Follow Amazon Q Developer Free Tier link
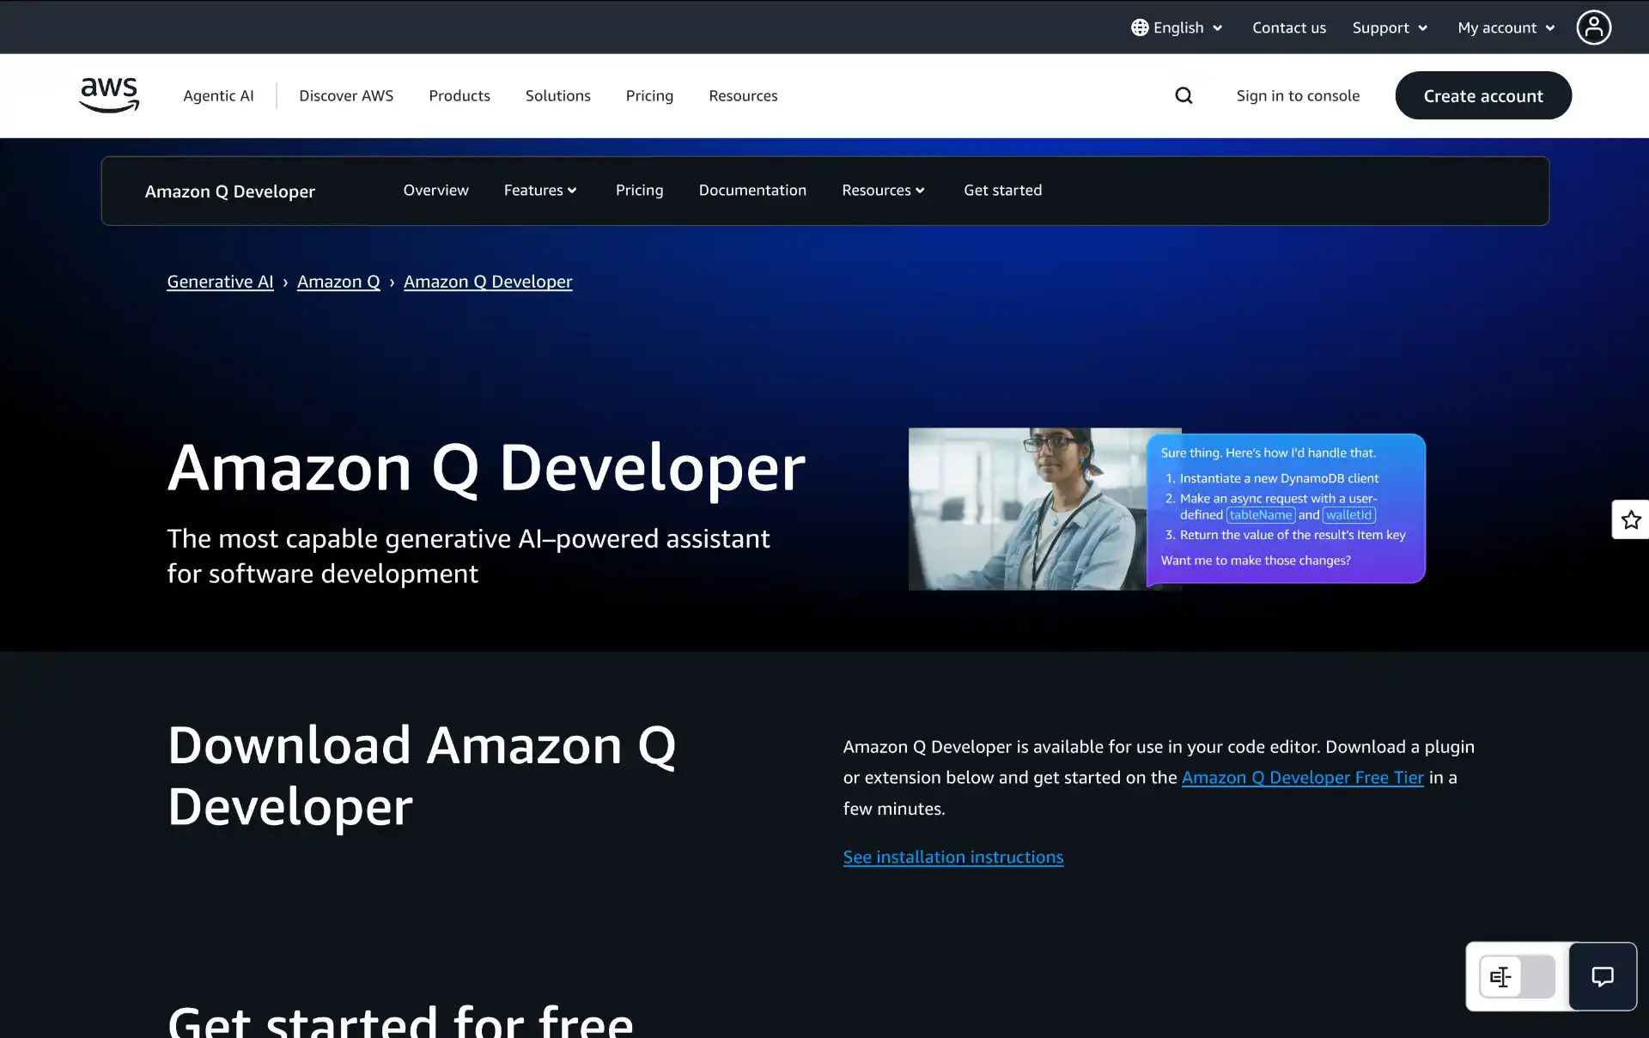This screenshot has height=1038, width=1649. pos(1302,777)
